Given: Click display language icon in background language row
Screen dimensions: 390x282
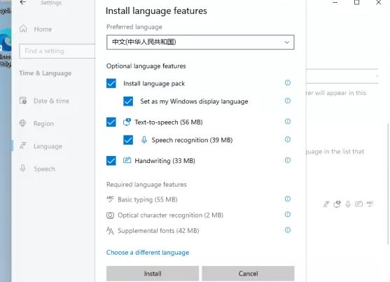Looking at the screenshot, I should [x=326, y=204].
